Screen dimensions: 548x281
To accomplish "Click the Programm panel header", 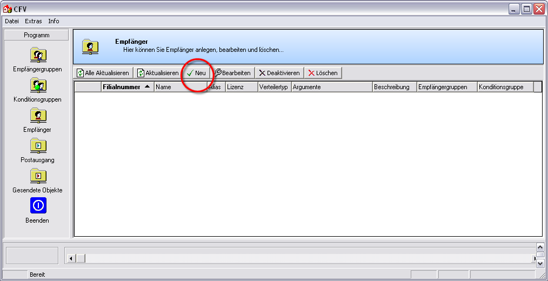I will [x=37, y=35].
